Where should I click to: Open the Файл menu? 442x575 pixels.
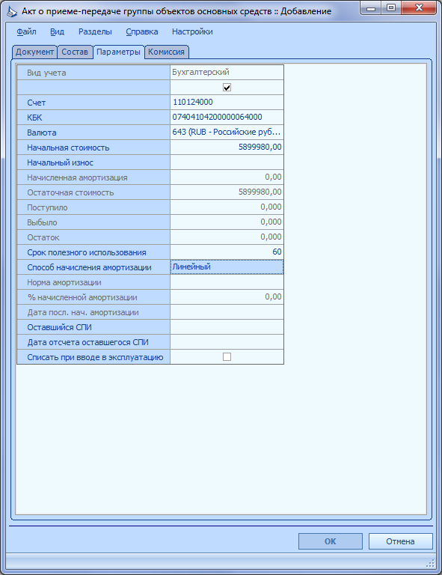point(26,31)
